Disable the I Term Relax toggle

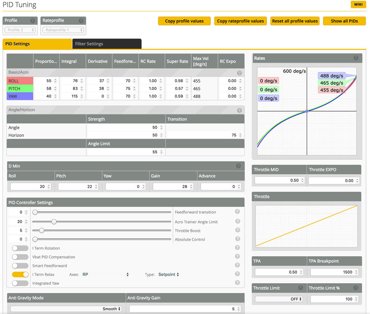pyautogui.click(x=20, y=274)
